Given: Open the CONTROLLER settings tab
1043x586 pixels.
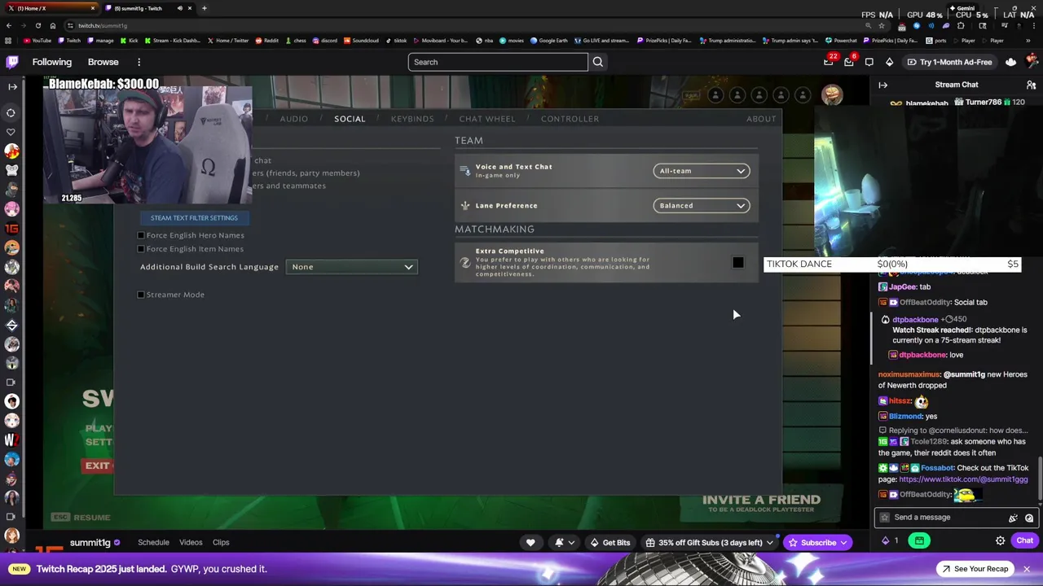Looking at the screenshot, I should pos(570,119).
